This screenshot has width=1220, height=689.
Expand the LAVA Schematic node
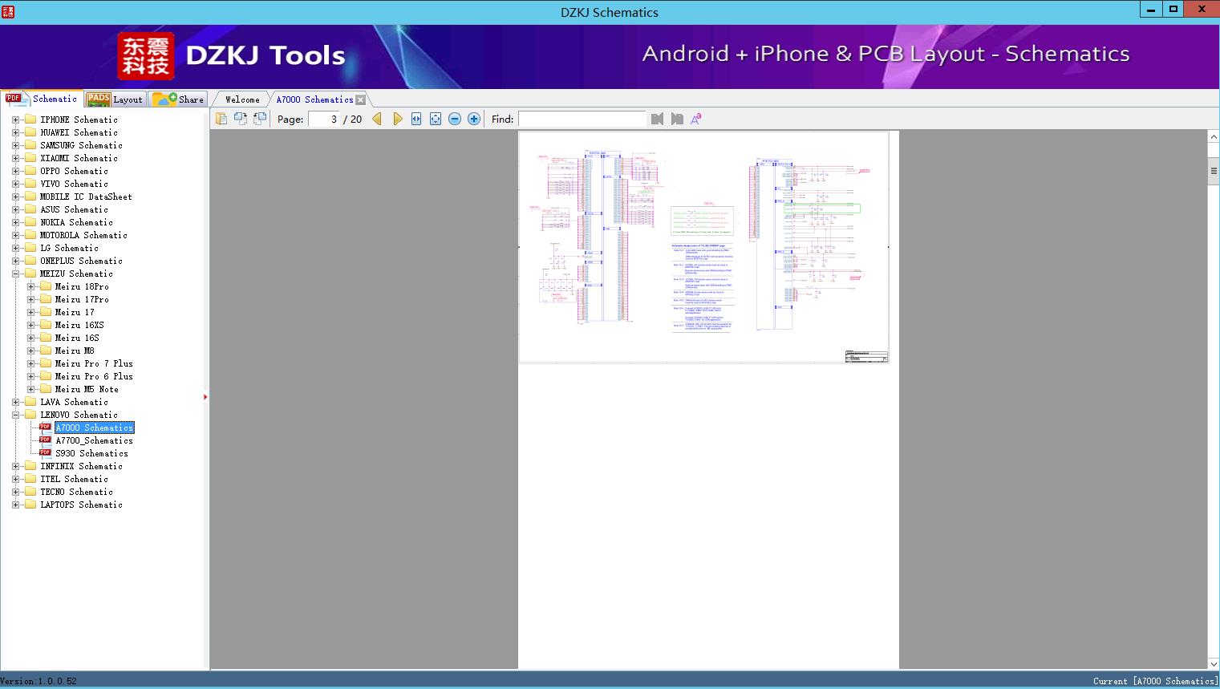15,402
